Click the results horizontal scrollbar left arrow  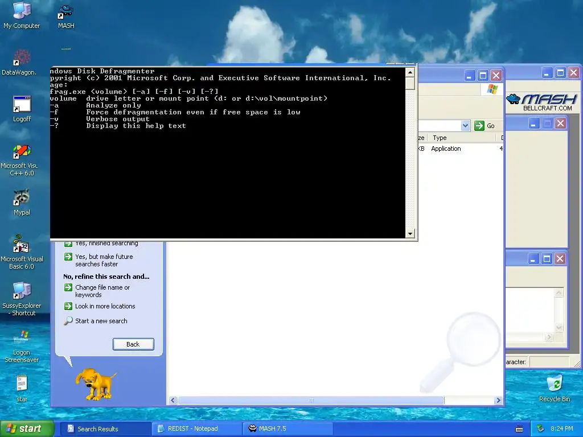click(173, 400)
